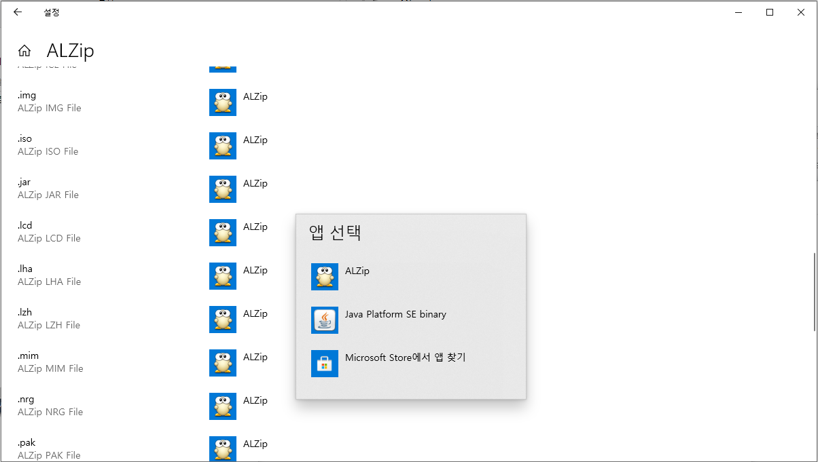Click the ALZip LCD File description
The image size is (818, 462).
coord(49,238)
